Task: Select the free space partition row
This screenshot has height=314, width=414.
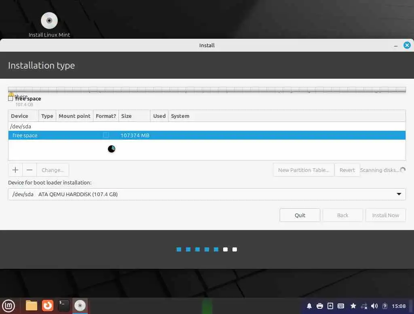Action: (x=207, y=135)
